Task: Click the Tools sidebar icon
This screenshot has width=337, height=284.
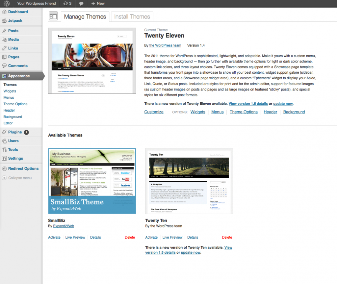Action: point(4,150)
